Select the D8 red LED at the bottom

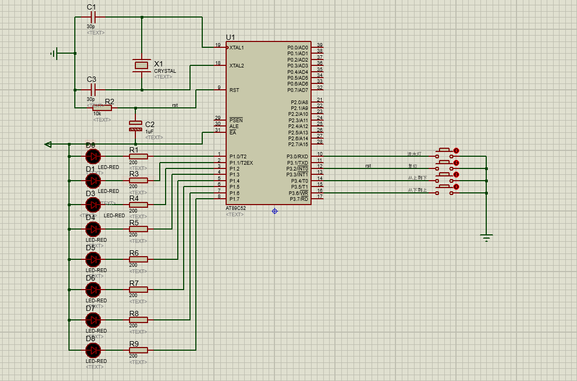tap(93, 350)
